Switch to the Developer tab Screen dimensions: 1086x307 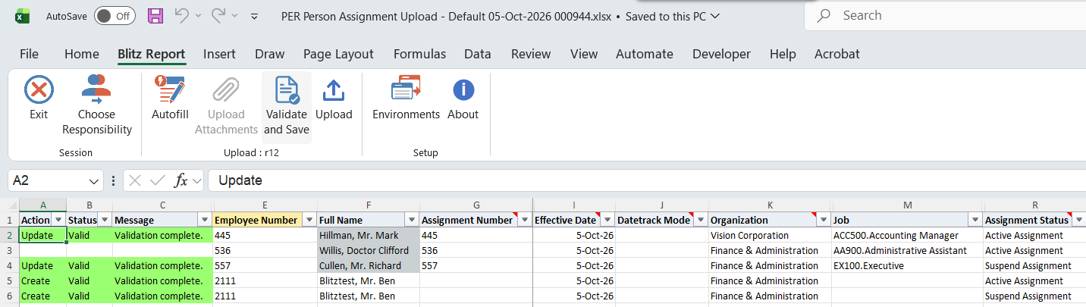click(x=721, y=54)
